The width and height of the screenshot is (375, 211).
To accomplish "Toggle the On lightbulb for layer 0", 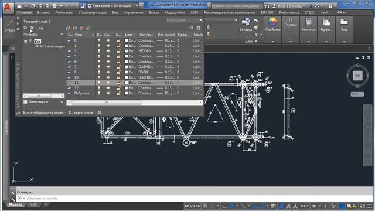I will [99, 40].
